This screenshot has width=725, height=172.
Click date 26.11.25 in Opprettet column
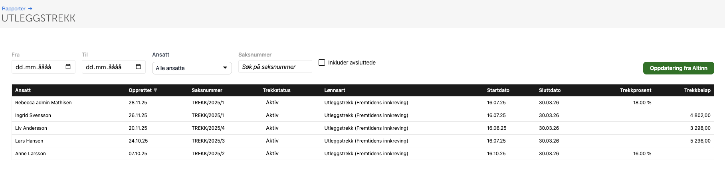point(138,115)
